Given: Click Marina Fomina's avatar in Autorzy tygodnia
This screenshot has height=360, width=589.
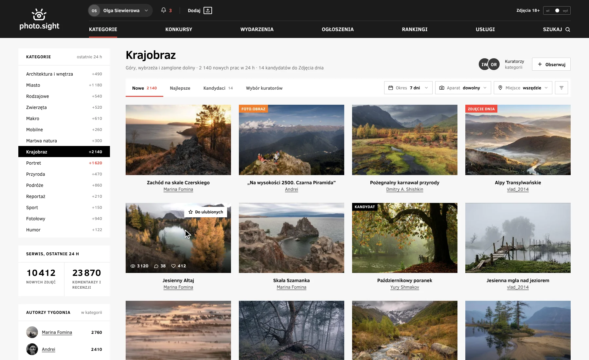Looking at the screenshot, I should (32, 332).
